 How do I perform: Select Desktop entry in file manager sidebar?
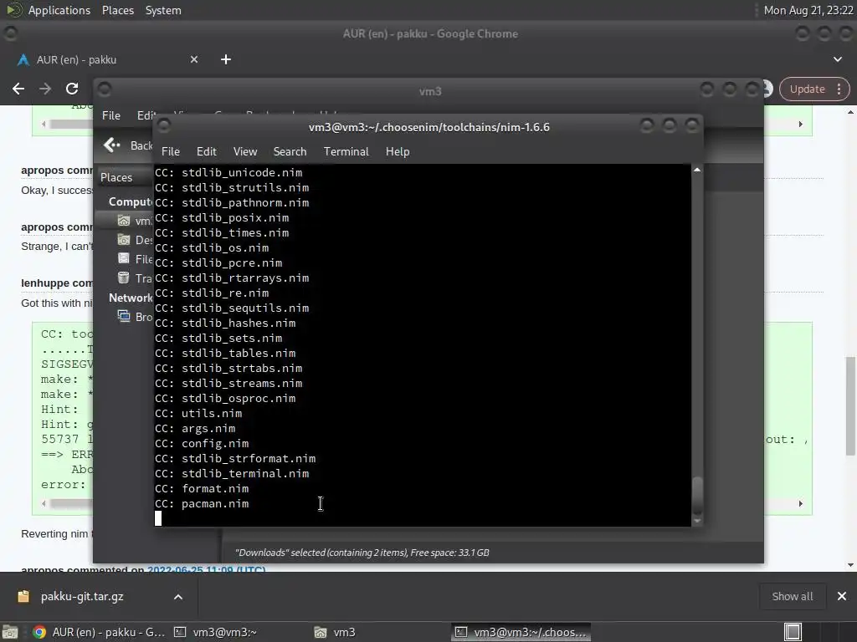135,240
